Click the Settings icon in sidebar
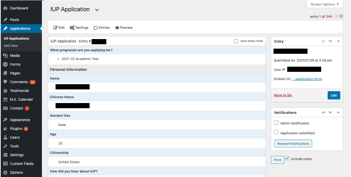Image resolution: width=351 pixels, height=177 pixels. [x=5, y=155]
